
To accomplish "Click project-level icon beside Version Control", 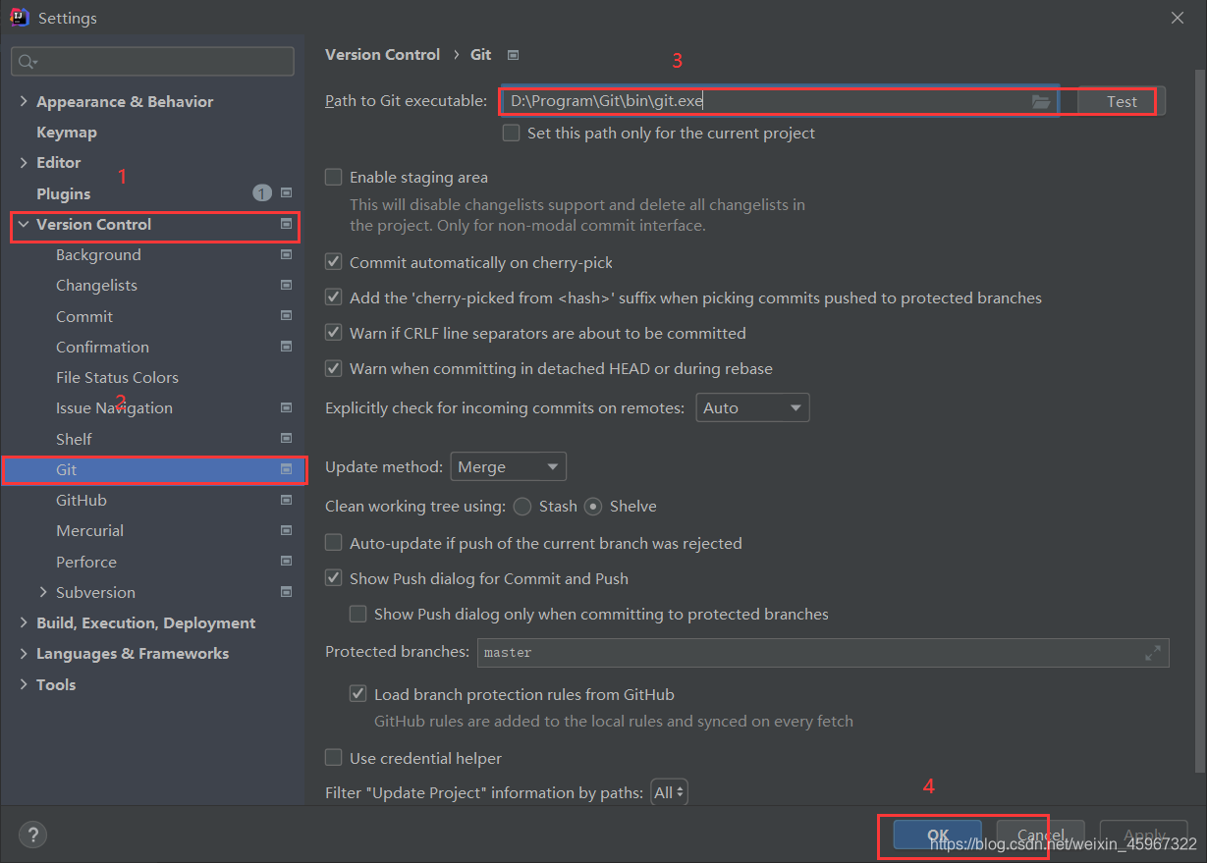I will tap(287, 224).
